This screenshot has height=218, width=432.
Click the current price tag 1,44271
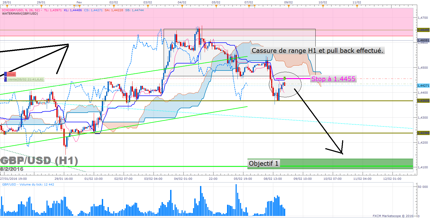coord(423,86)
